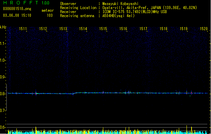Click the meteor count value 103
211x134 pixels.
click(x=50, y=15)
